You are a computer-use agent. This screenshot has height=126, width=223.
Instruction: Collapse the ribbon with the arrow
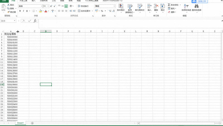[x=222, y=16]
